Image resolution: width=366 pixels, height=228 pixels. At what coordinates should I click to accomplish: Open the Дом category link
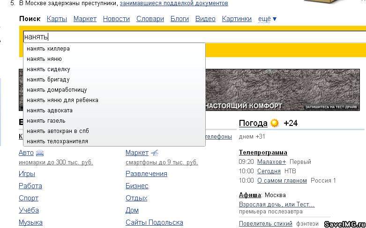click(x=132, y=210)
